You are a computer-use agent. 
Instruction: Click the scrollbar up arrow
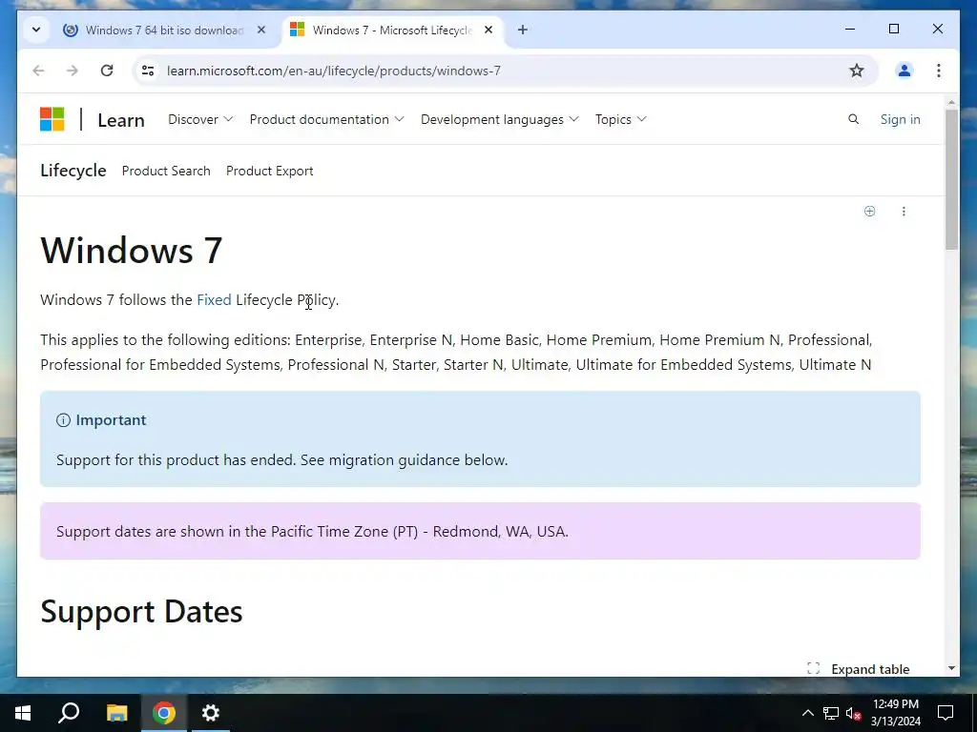pos(951,101)
